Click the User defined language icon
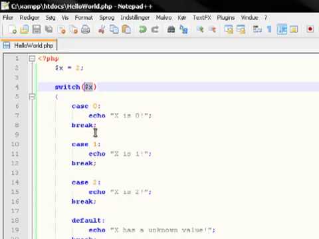The image size is (319, 239). point(294,29)
